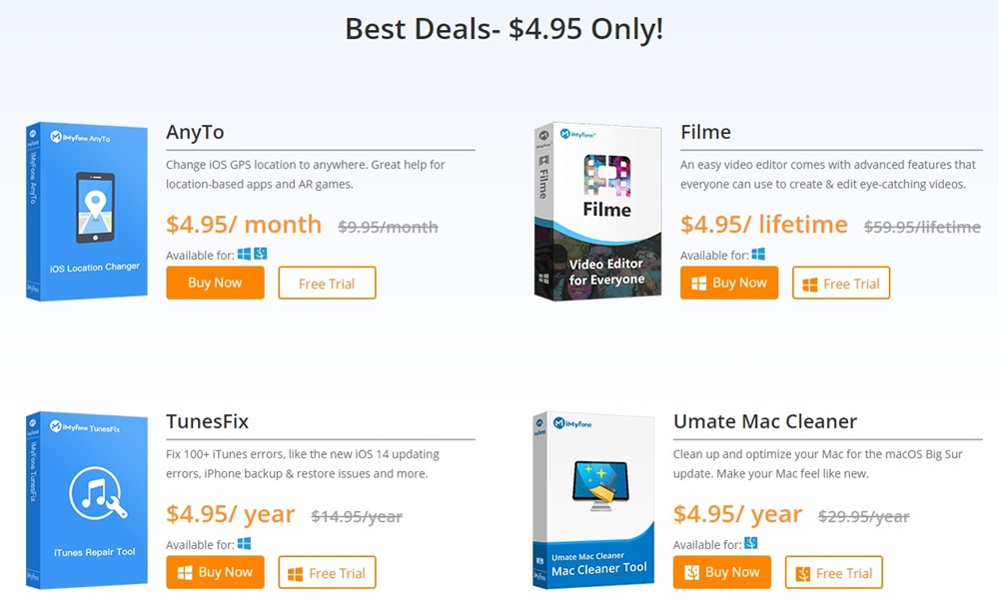Click the TunesFix iTunes Repair Tool box
Image resolution: width=999 pixels, height=609 pixels.
click(x=87, y=498)
